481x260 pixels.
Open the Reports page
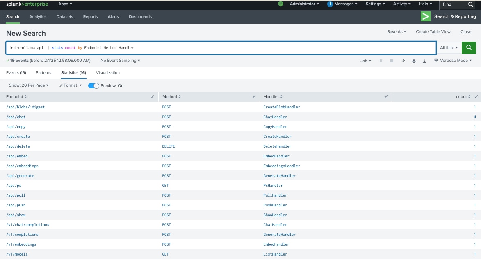[90, 16]
